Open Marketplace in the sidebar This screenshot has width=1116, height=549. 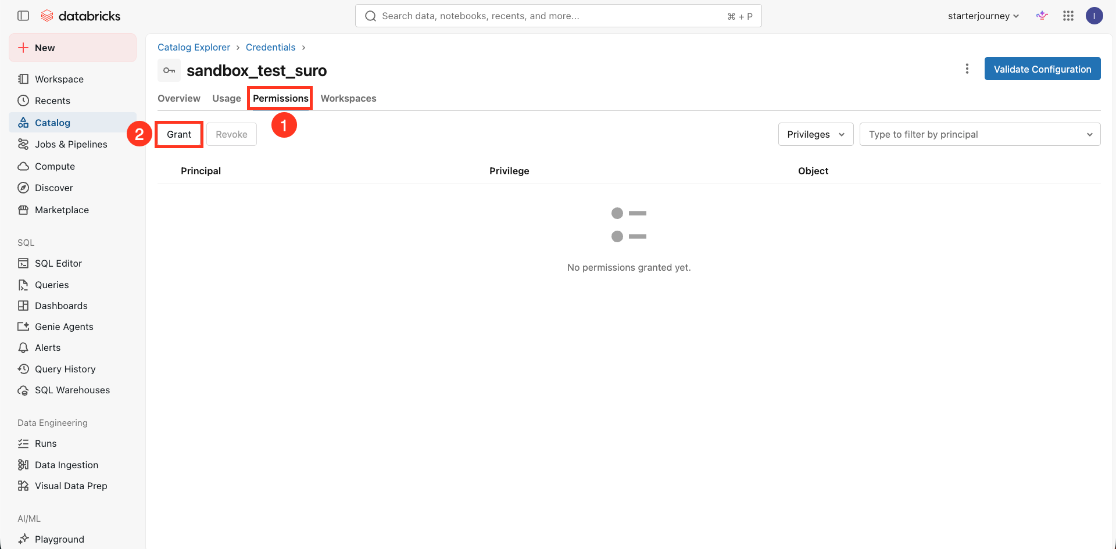pos(73,210)
